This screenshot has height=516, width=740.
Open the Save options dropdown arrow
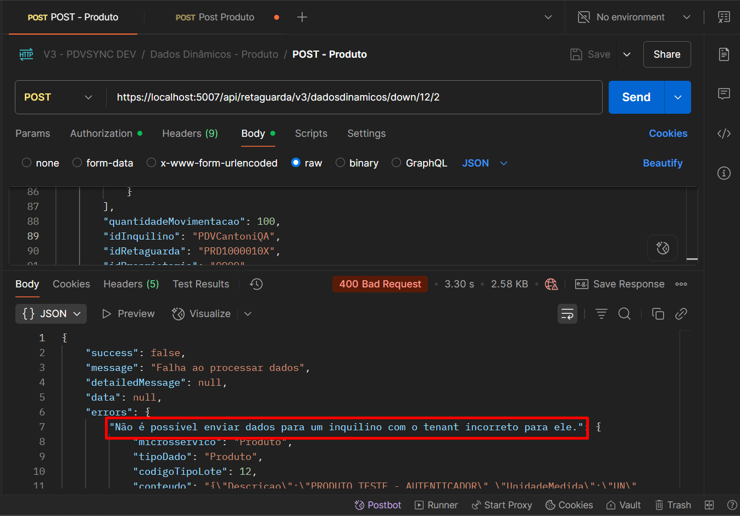(x=627, y=54)
